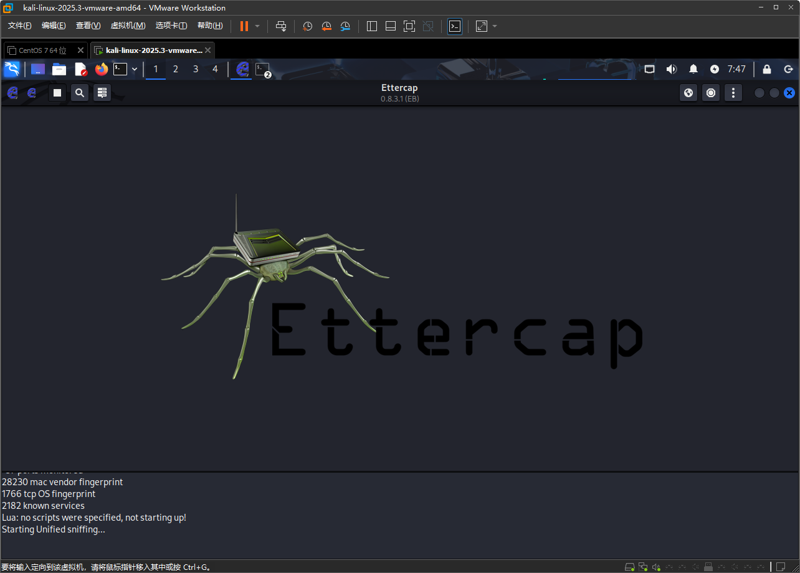800x573 pixels.
Task: Expand the terminal launcher dropdown arrow
Action: 135,69
